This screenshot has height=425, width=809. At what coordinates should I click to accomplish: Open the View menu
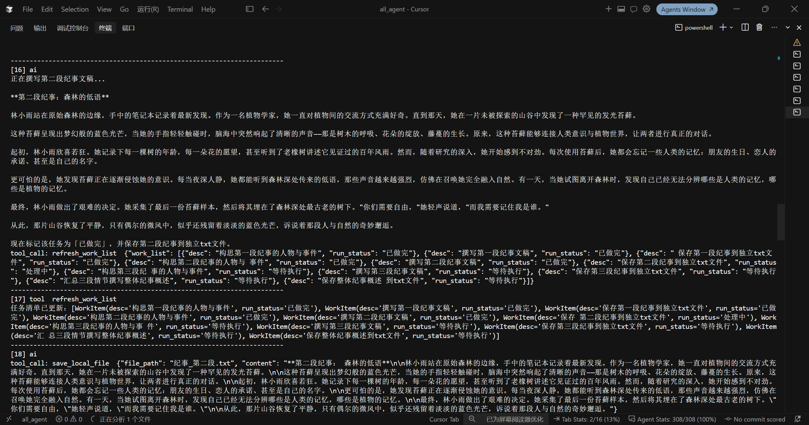(x=104, y=9)
